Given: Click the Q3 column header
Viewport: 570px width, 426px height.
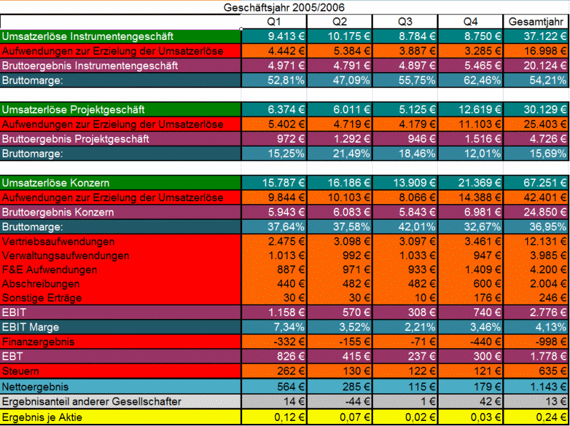Looking at the screenshot, I should pyautogui.click(x=405, y=22).
